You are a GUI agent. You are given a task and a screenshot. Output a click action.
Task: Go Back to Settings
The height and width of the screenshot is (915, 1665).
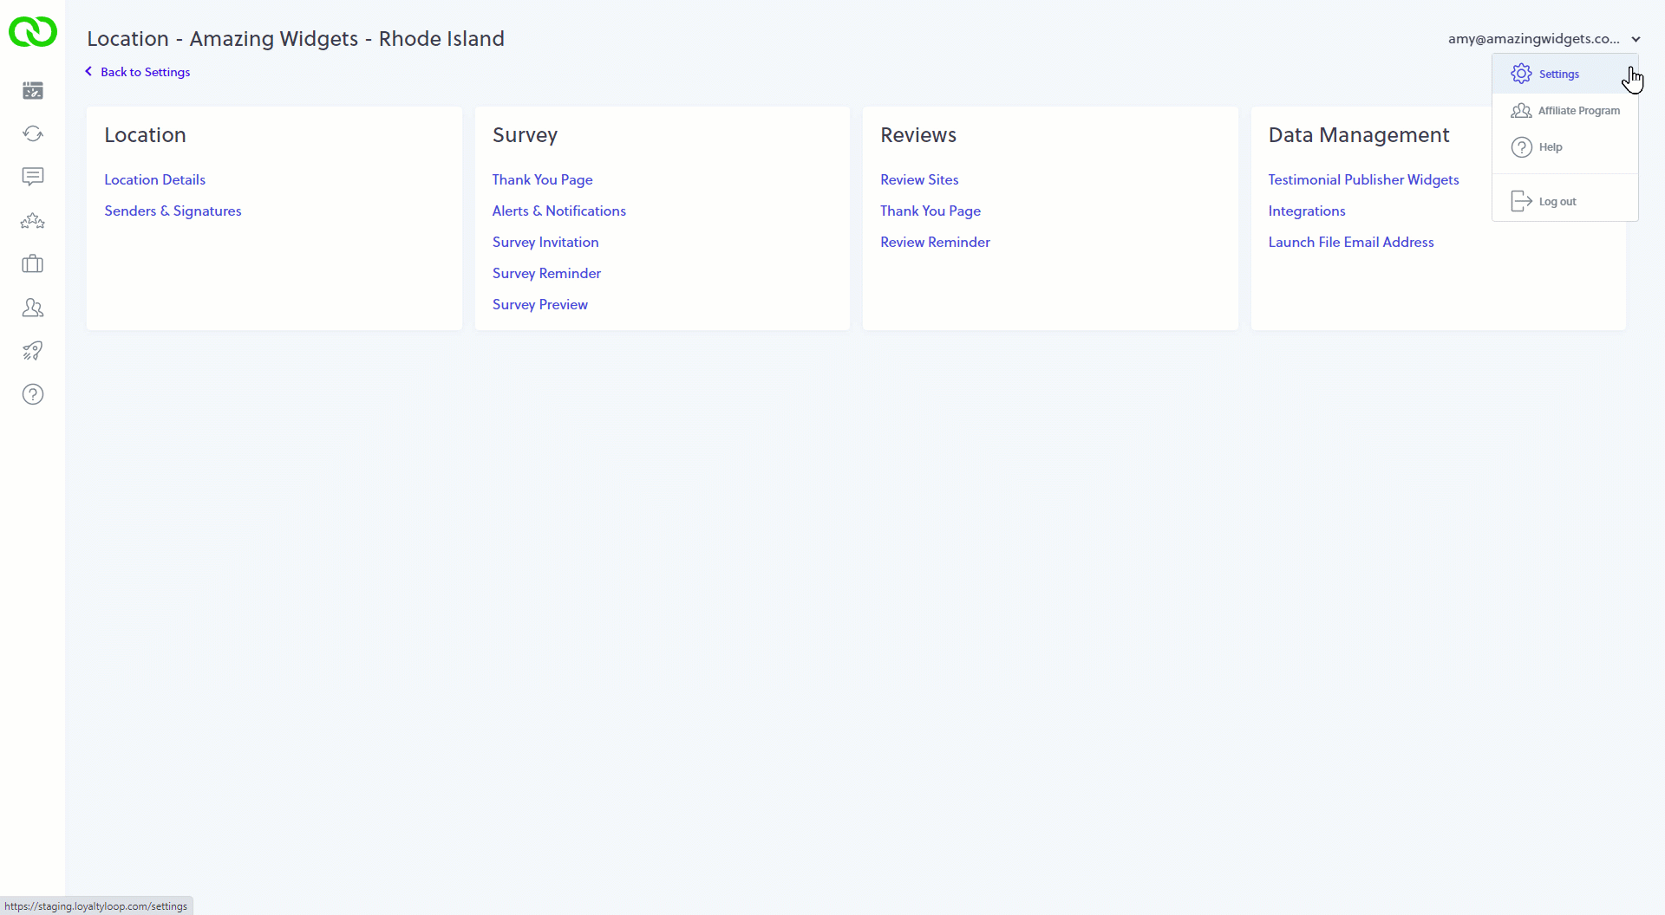click(145, 72)
